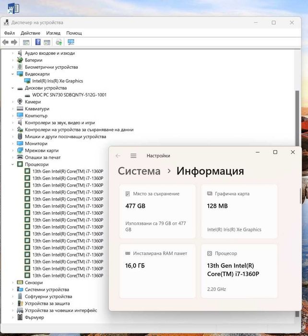Click the Опашки за печат printer icon
The height and width of the screenshot is (336, 308).
coord(20,157)
